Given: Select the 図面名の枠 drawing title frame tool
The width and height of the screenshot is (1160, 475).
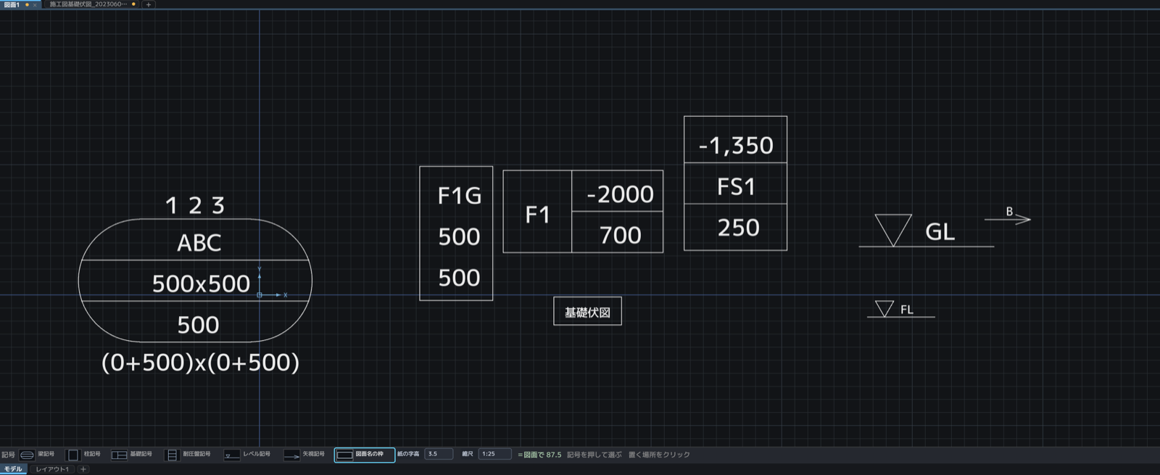Looking at the screenshot, I should point(364,455).
